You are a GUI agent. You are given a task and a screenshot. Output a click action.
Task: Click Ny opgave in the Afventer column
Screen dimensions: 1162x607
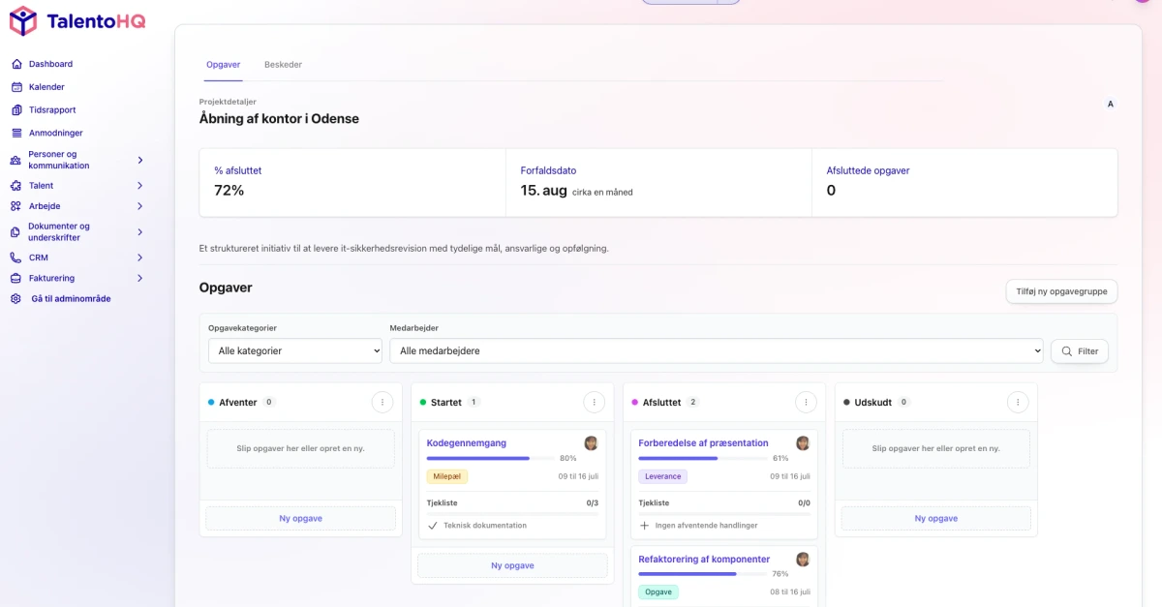coord(301,519)
